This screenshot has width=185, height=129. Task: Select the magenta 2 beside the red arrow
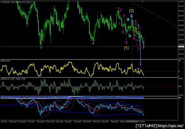tap(121, 10)
